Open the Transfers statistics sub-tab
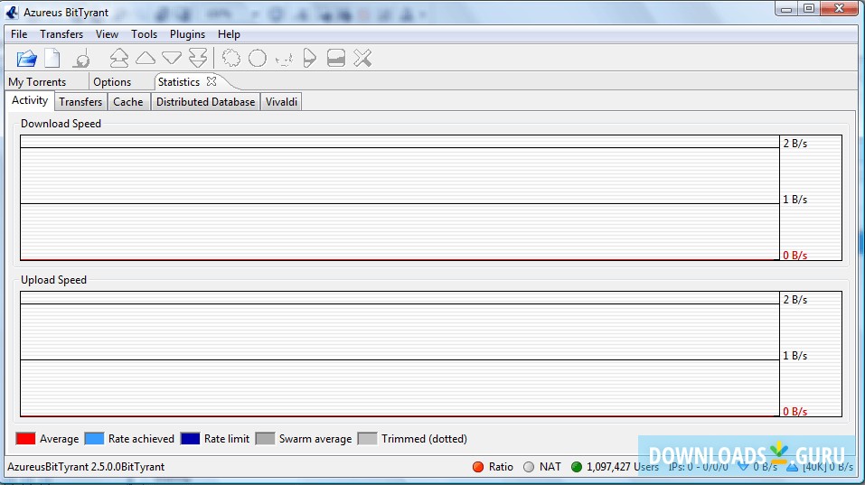This screenshot has height=485, width=865. [80, 102]
